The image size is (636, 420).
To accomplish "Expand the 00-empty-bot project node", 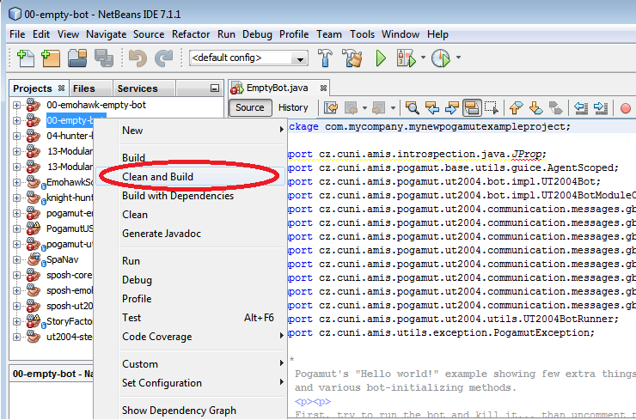I will [16, 121].
